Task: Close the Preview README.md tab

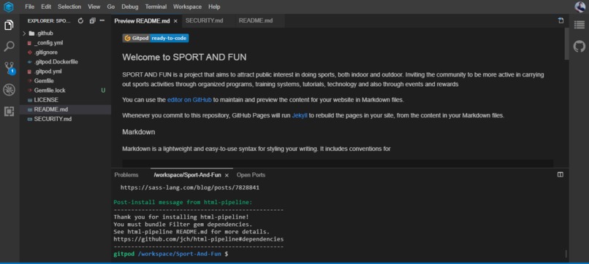Action: [x=175, y=21]
